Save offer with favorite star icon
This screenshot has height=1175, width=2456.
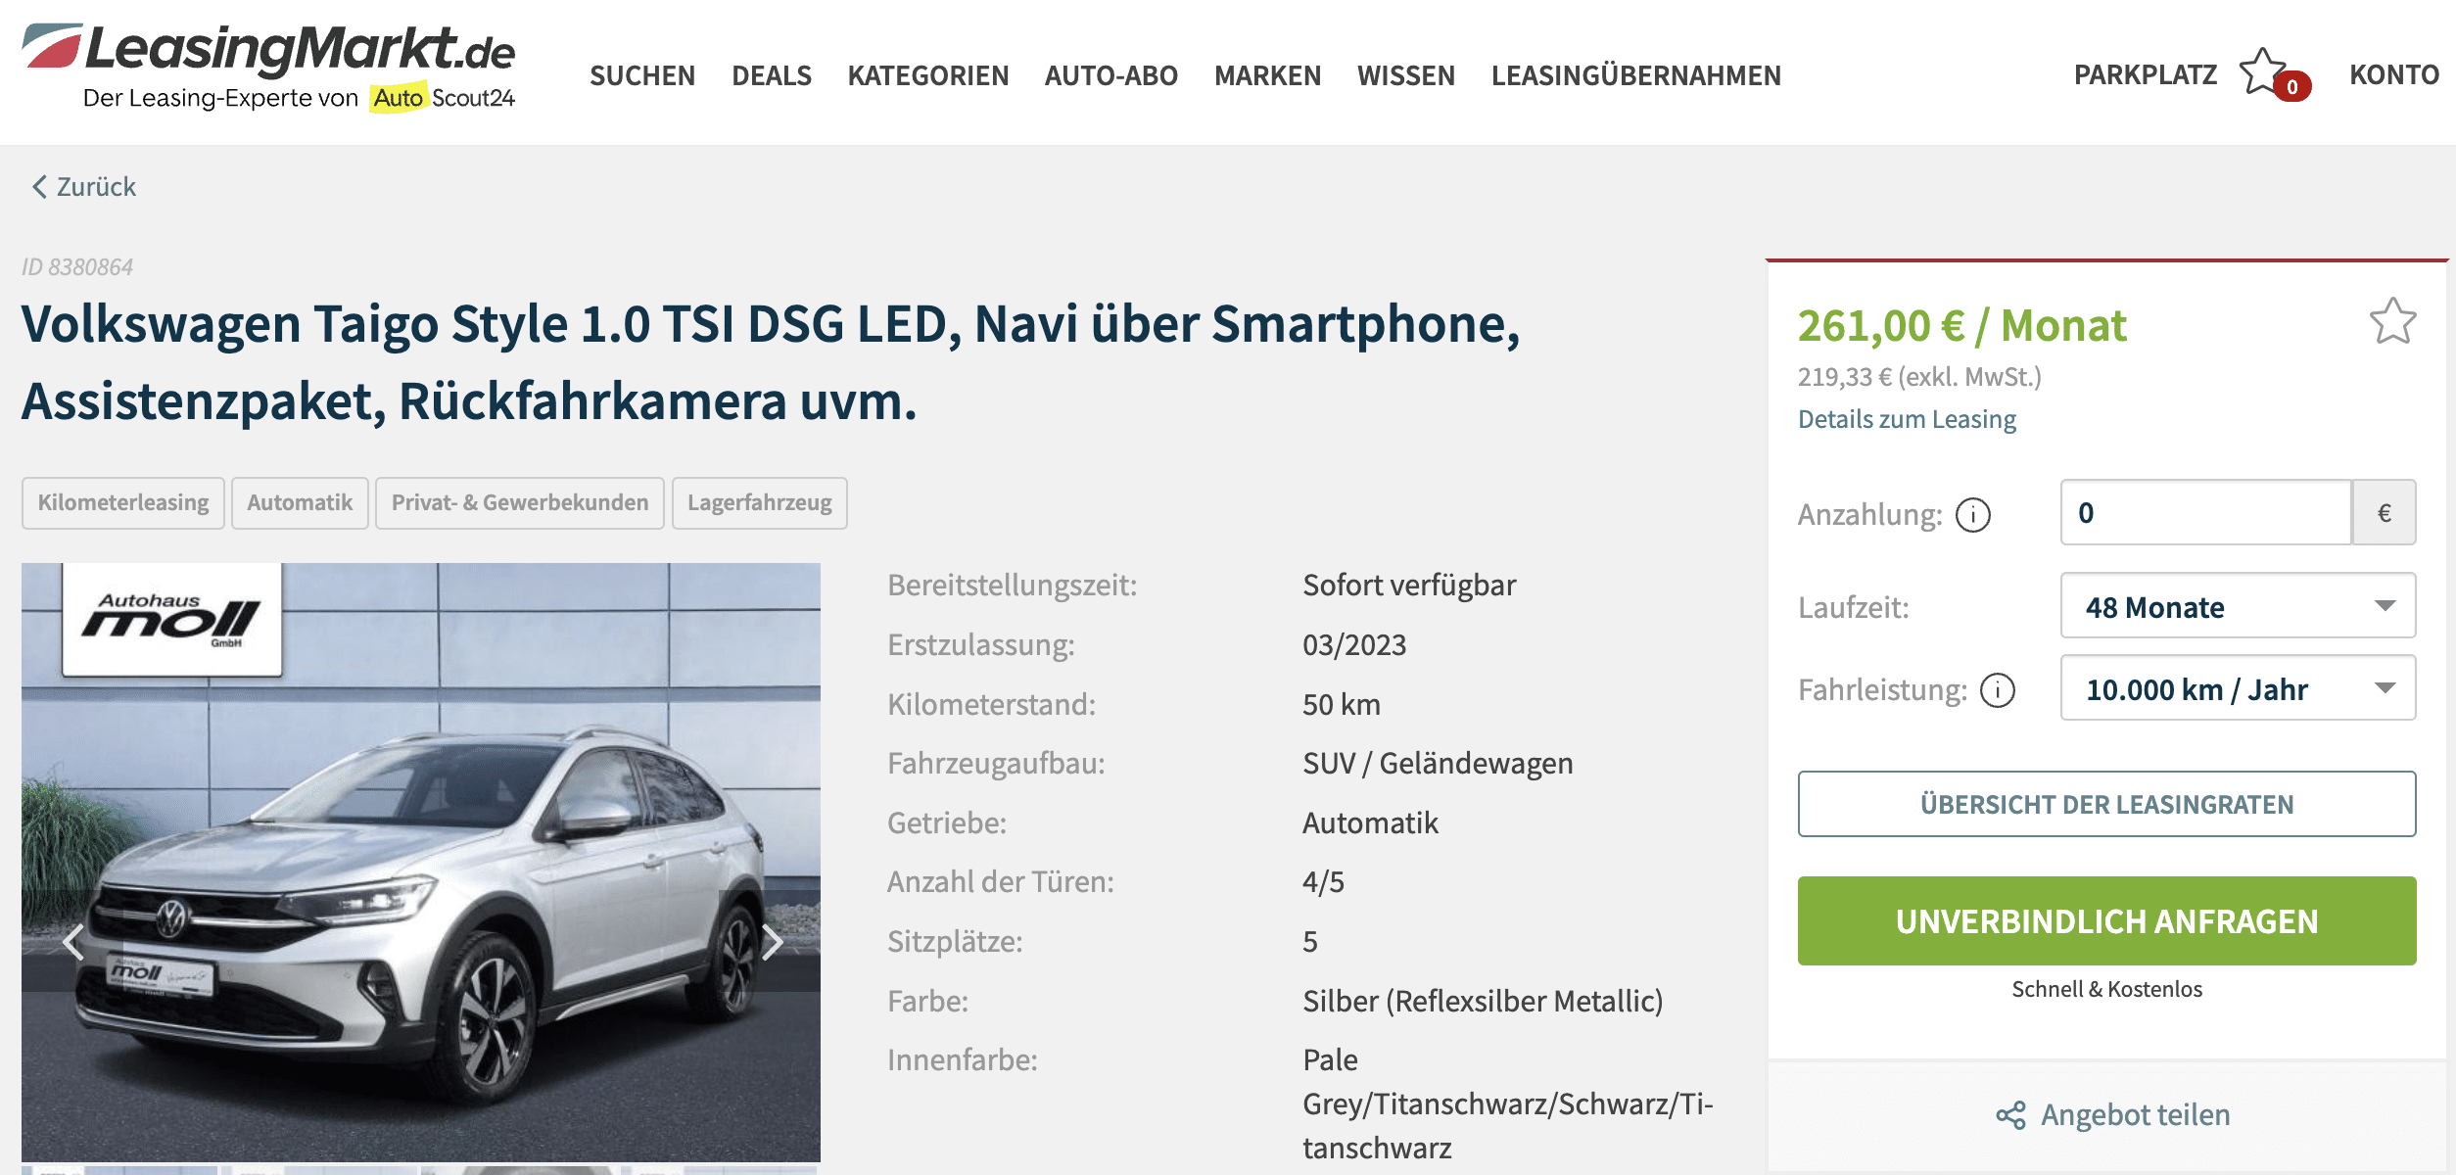pyautogui.click(x=2392, y=321)
